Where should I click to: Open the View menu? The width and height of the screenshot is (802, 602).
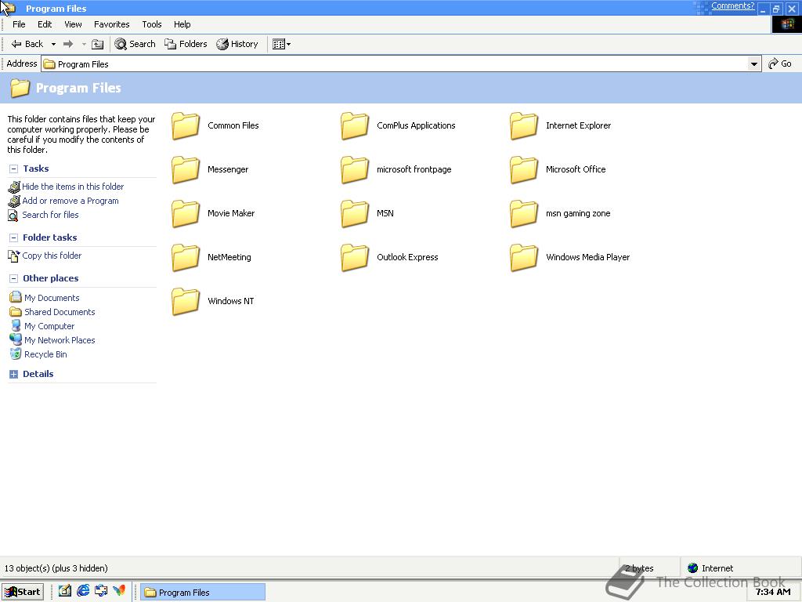73,24
